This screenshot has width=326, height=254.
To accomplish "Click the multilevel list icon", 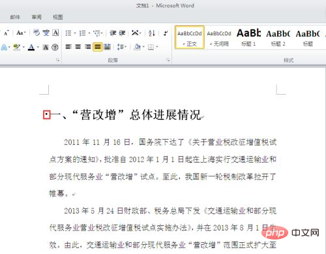I will [x=96, y=33].
